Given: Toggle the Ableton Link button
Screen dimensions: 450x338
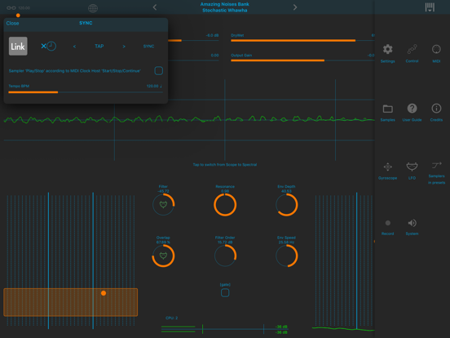Looking at the screenshot, I should click(18, 46).
